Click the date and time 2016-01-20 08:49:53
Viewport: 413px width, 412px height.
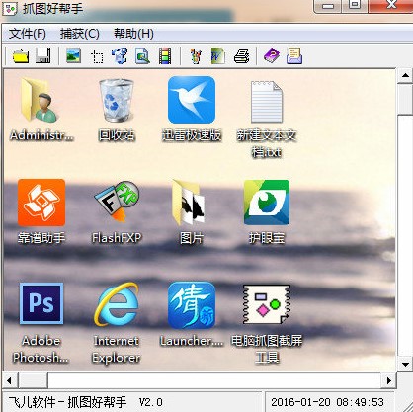[328, 402]
